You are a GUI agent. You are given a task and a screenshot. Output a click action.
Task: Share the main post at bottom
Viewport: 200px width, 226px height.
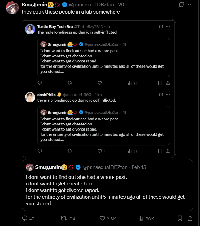tap(190, 218)
